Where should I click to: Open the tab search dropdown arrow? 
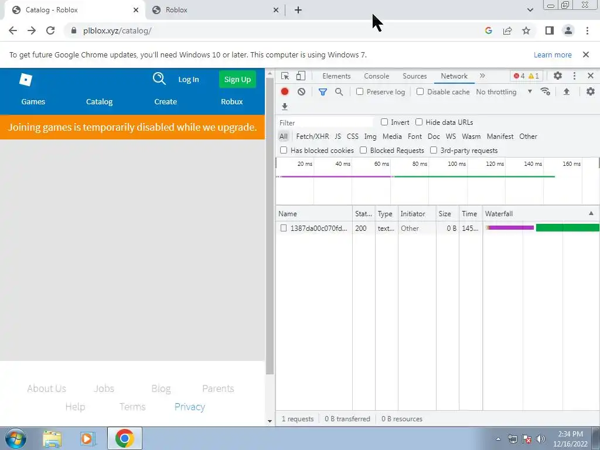(x=530, y=10)
